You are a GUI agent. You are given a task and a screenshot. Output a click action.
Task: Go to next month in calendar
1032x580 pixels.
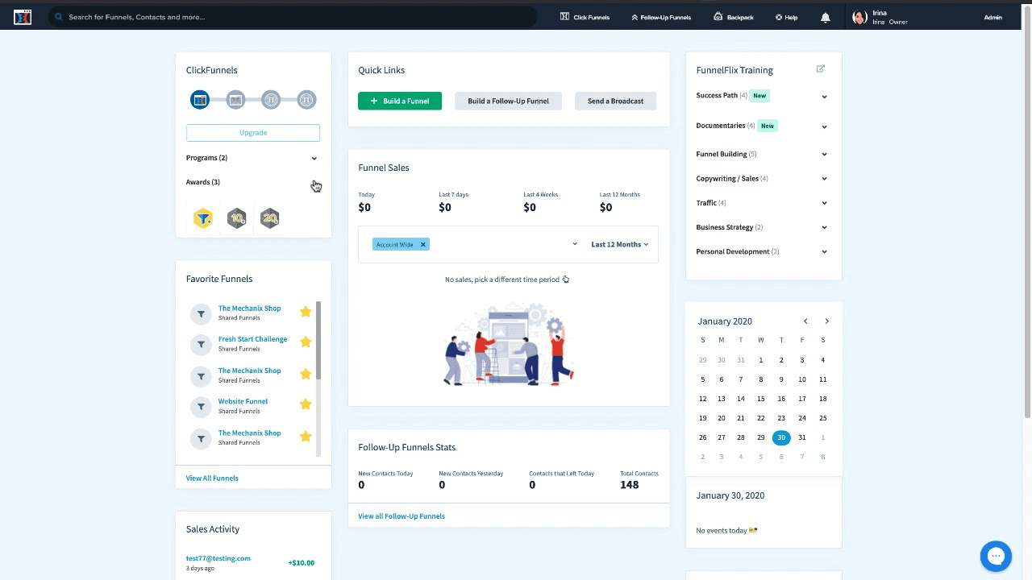click(x=826, y=321)
